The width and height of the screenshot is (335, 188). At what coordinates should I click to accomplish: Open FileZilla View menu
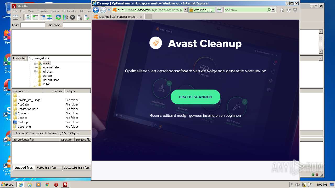click(x=31, y=11)
